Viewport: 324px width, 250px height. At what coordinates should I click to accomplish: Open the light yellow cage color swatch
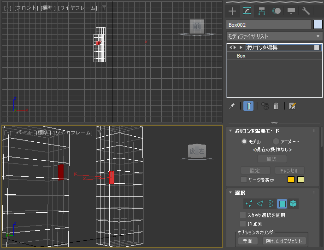[300, 180]
